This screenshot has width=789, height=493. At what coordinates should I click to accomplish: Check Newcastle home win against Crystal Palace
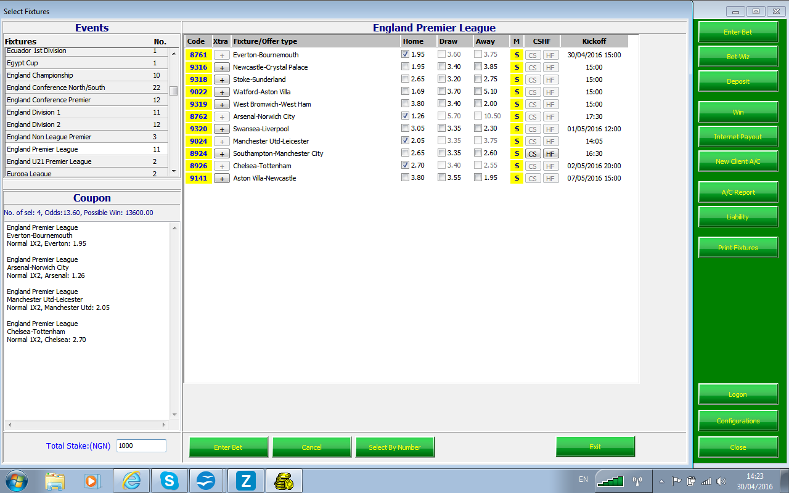click(x=405, y=67)
